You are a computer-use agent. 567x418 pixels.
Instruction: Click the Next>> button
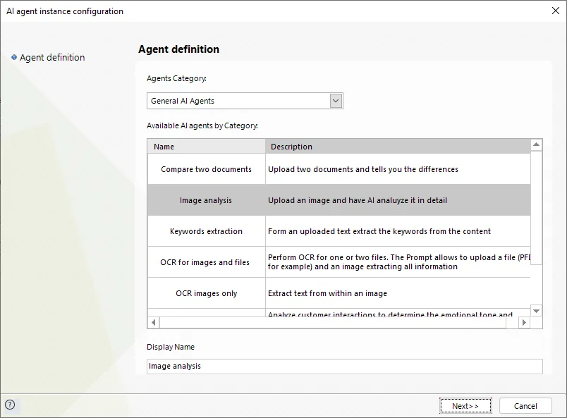click(465, 406)
